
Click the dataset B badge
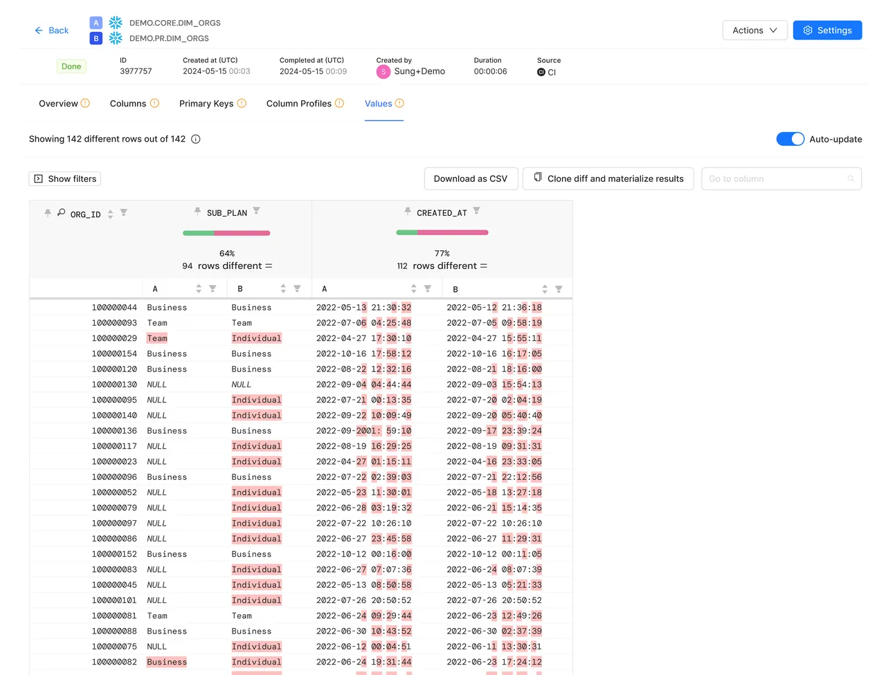pyautogui.click(x=96, y=38)
